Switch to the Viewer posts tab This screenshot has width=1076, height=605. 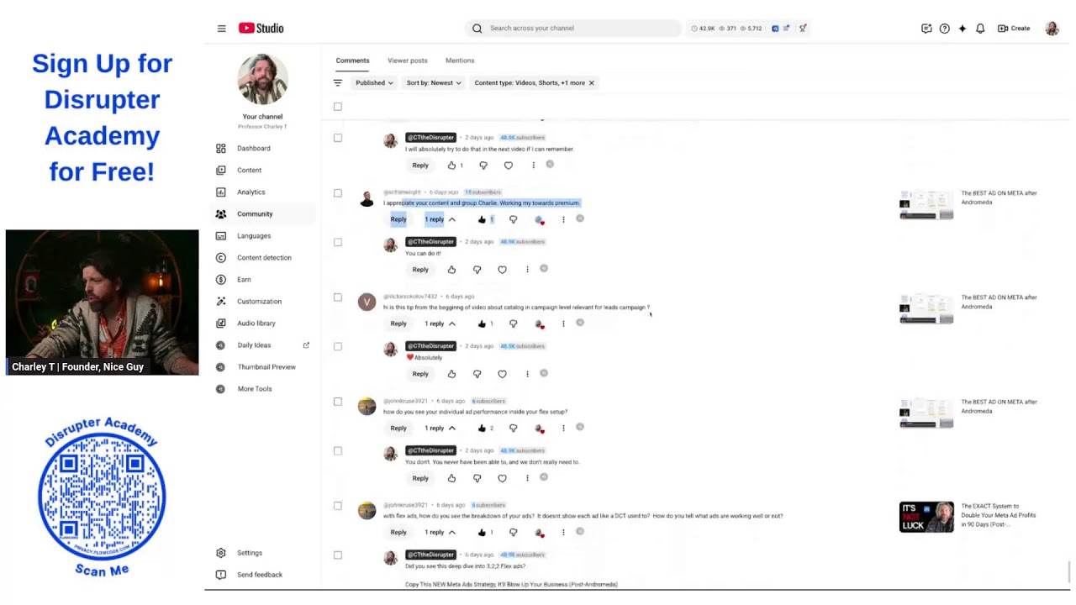click(x=408, y=60)
